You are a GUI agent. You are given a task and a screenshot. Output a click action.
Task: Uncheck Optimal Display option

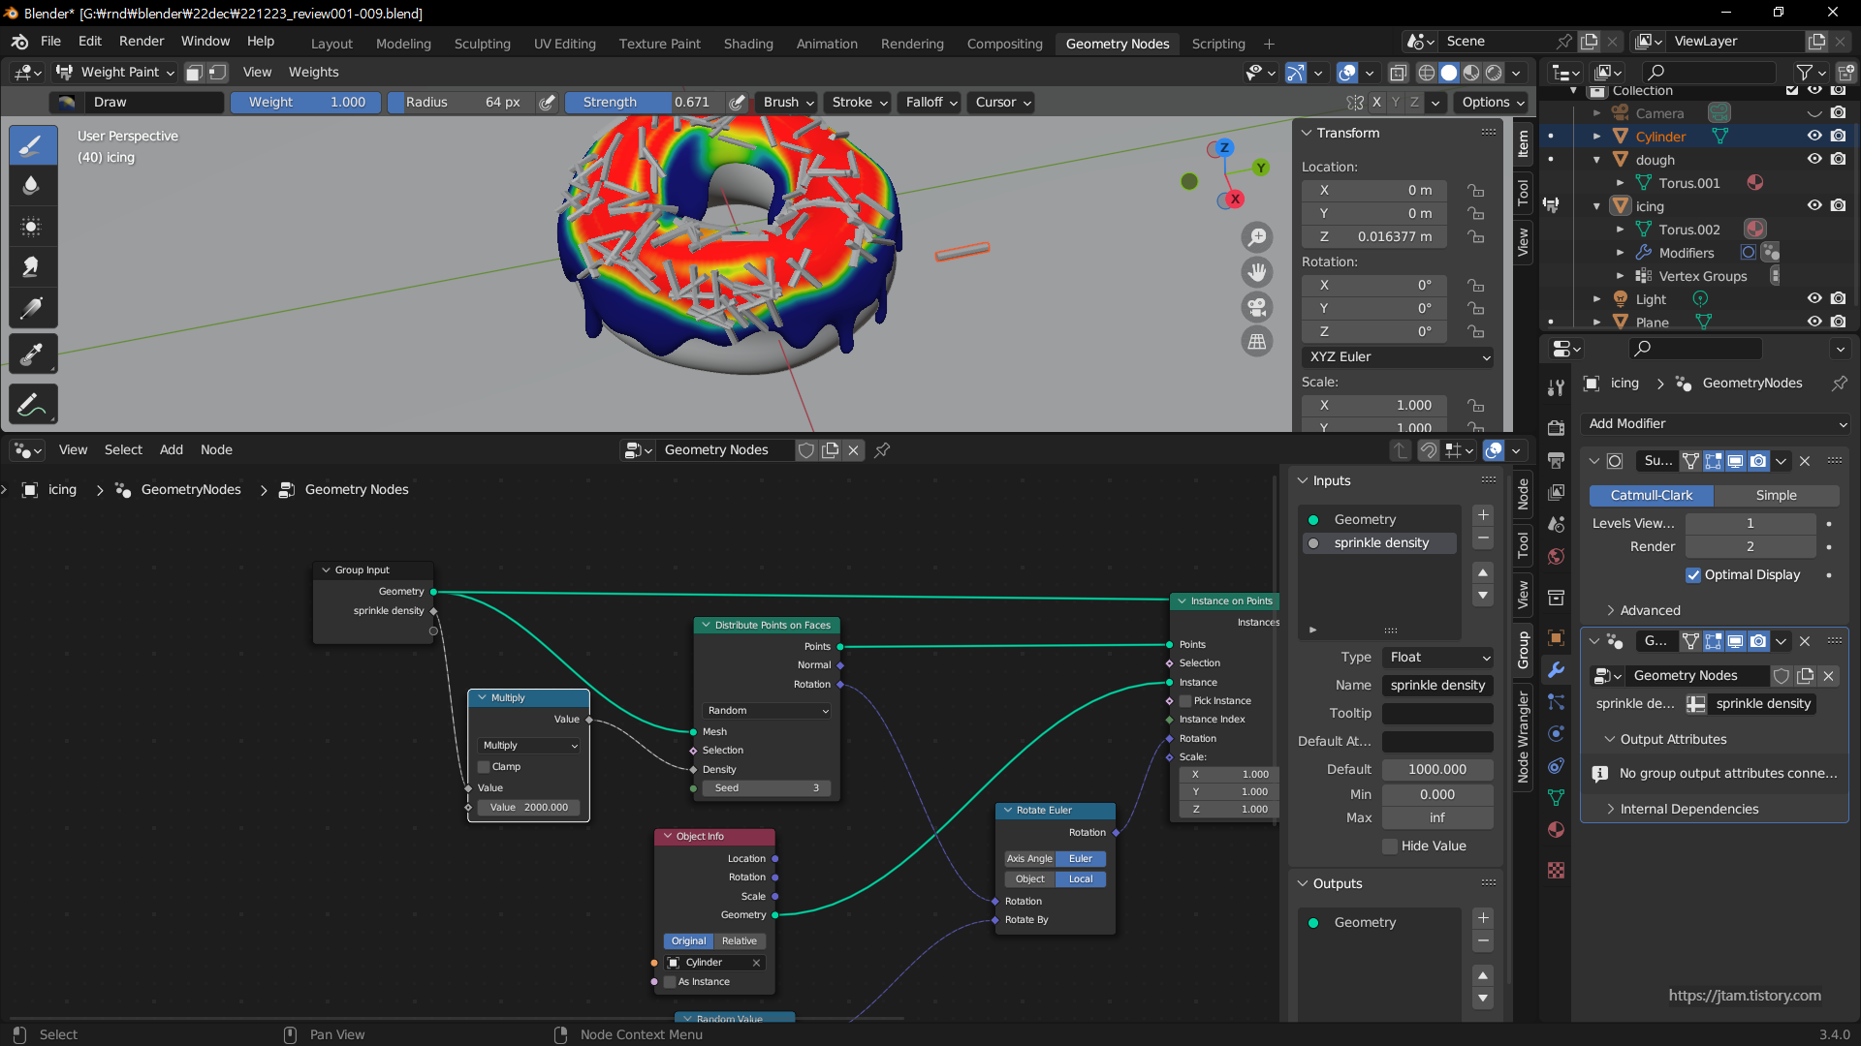(x=1693, y=574)
